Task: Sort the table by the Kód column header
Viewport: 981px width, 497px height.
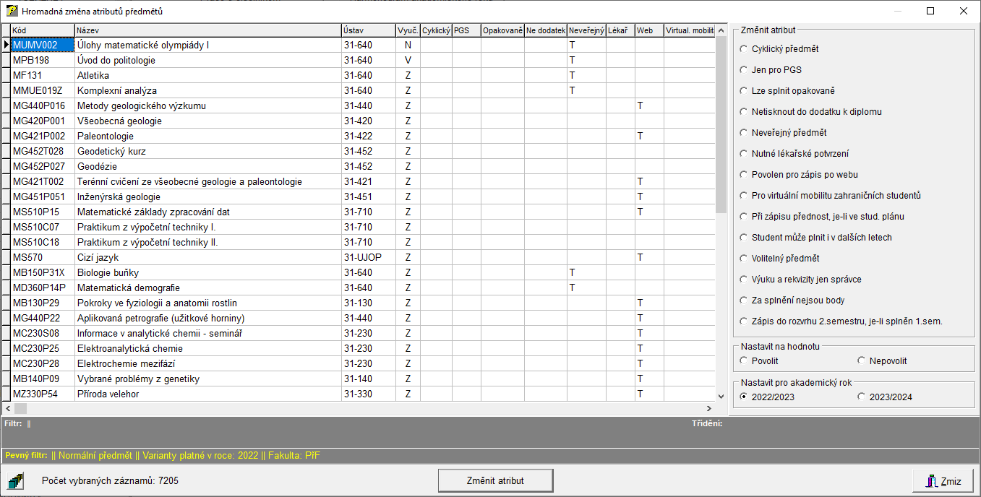Action: point(43,30)
